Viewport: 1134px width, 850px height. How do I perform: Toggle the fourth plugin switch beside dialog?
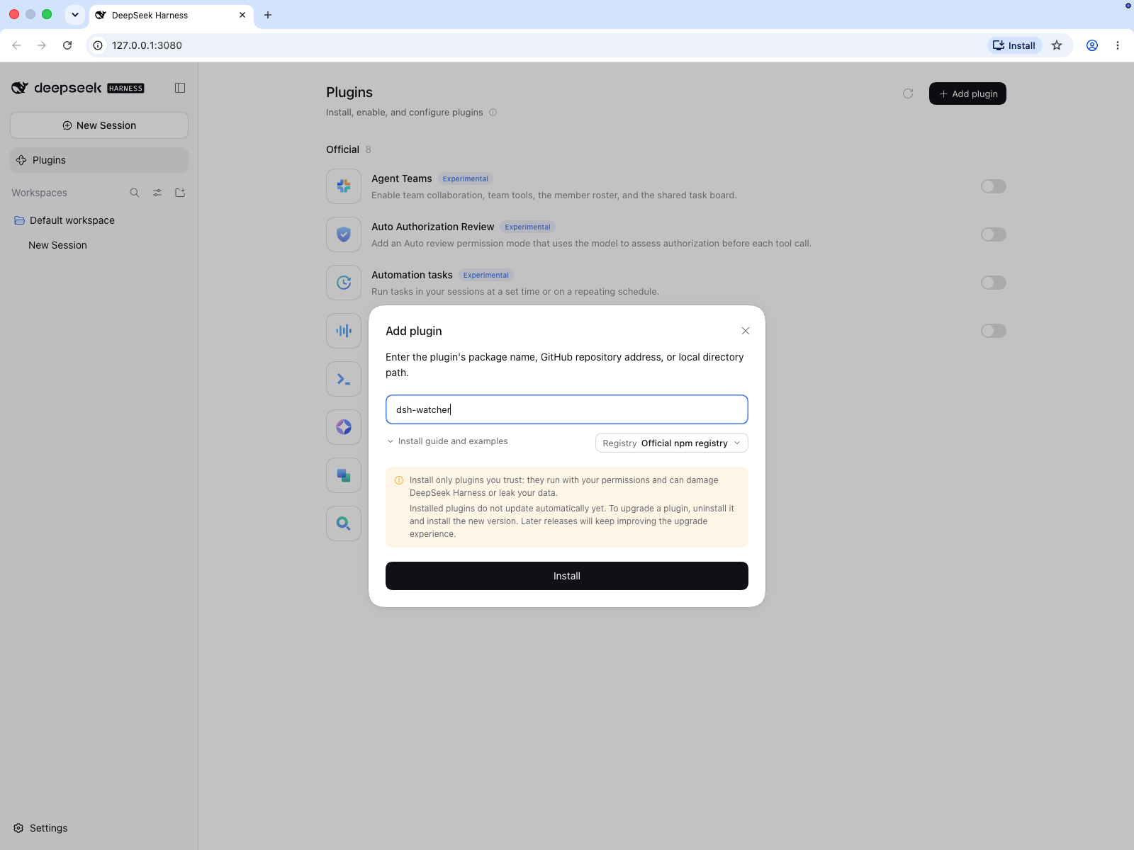(x=994, y=331)
